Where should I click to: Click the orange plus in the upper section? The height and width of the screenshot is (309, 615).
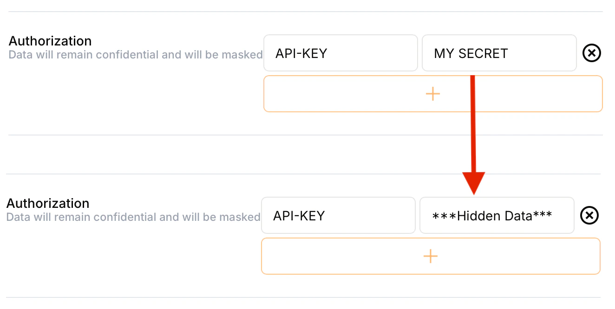point(432,94)
